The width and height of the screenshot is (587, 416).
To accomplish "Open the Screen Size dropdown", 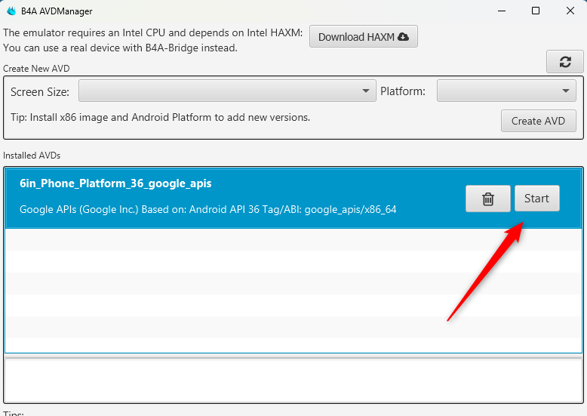I will pos(227,91).
